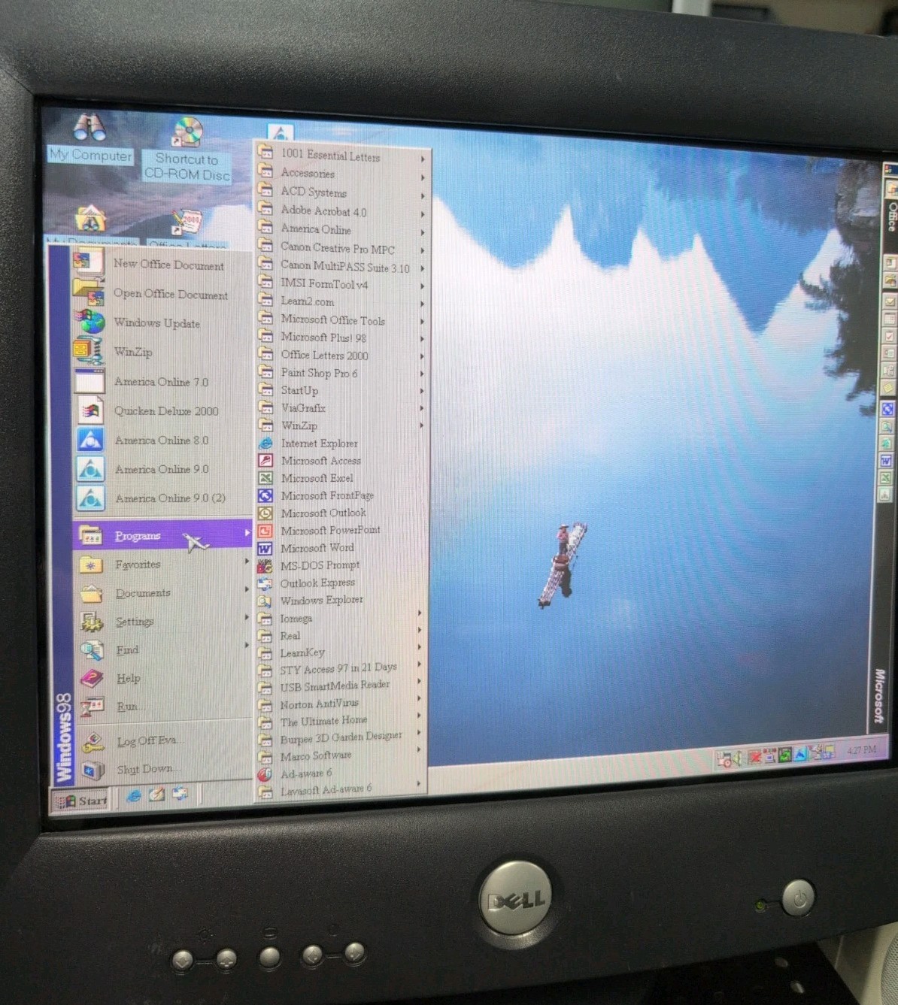Open the Canon Creative Pro MPC folder
Image resolution: width=898 pixels, height=1005 pixels.
[343, 247]
